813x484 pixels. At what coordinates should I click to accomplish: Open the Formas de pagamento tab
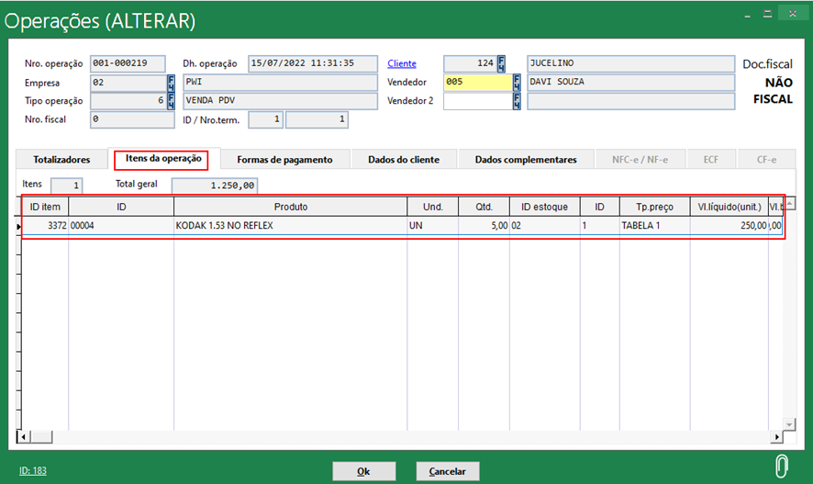pos(284,160)
